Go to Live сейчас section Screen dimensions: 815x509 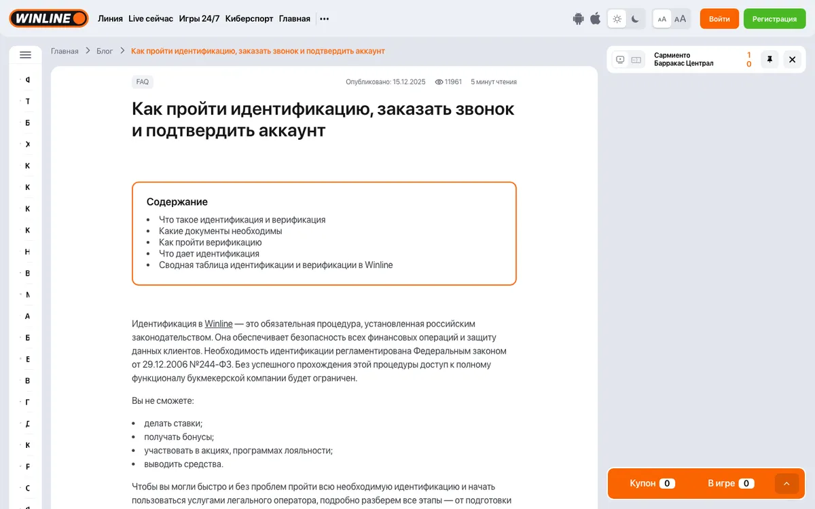[x=151, y=19]
